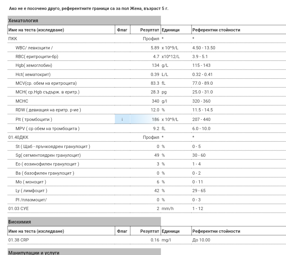
Task: Select 'Ly ( лимфоцит )' test name
Action: 31,191
